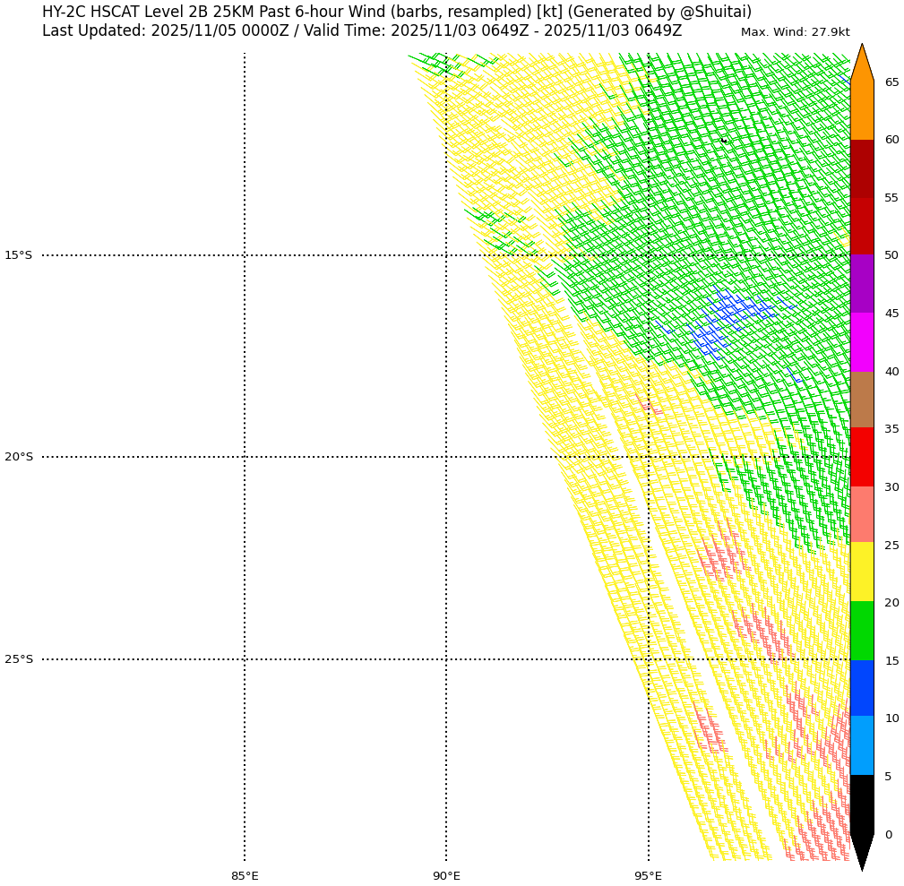Click the magenta 40-45 kt color band
The height and width of the screenshot is (886, 904).
pyautogui.click(x=862, y=342)
